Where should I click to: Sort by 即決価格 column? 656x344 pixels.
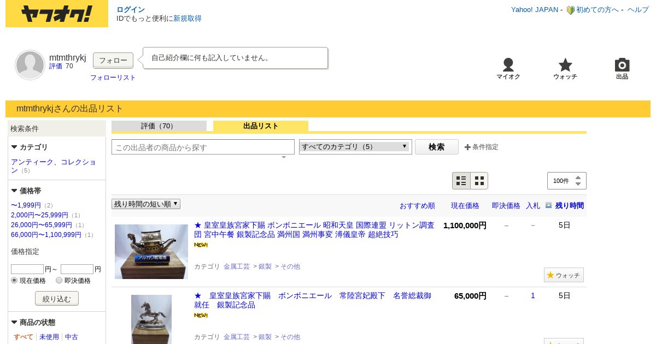pyautogui.click(x=506, y=206)
